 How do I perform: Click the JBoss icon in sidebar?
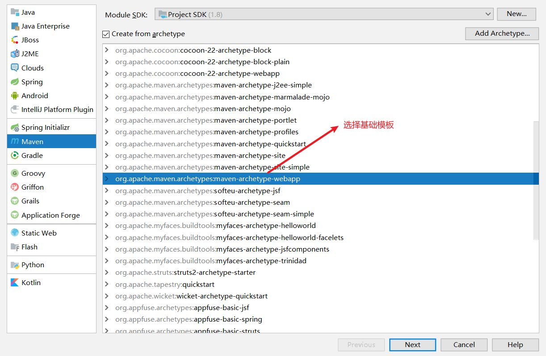[15, 40]
